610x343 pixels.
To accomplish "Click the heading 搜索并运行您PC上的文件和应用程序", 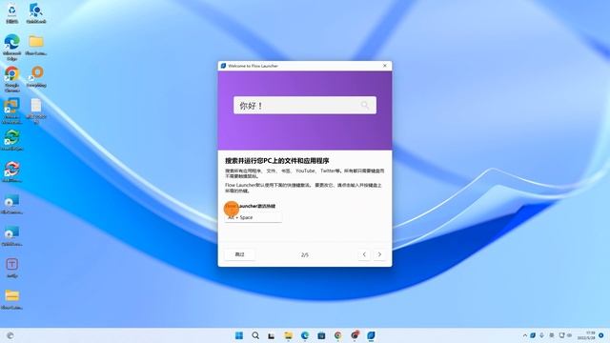I will [277, 161].
